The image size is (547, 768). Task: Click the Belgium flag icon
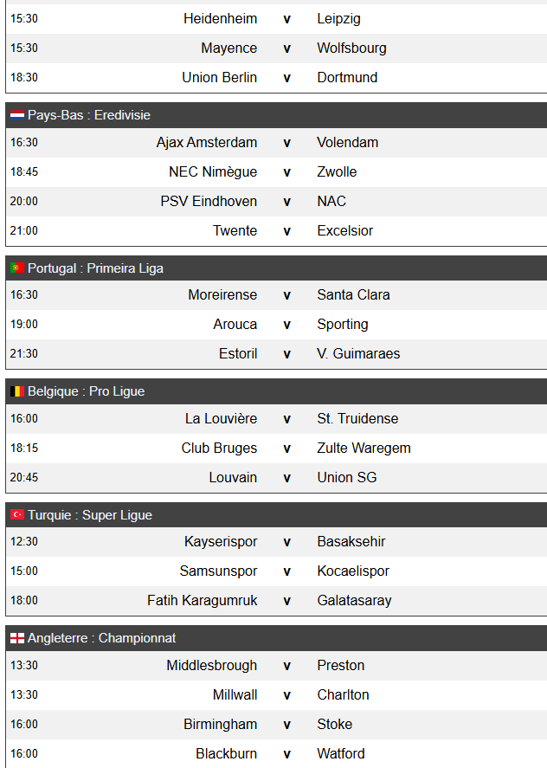16,391
